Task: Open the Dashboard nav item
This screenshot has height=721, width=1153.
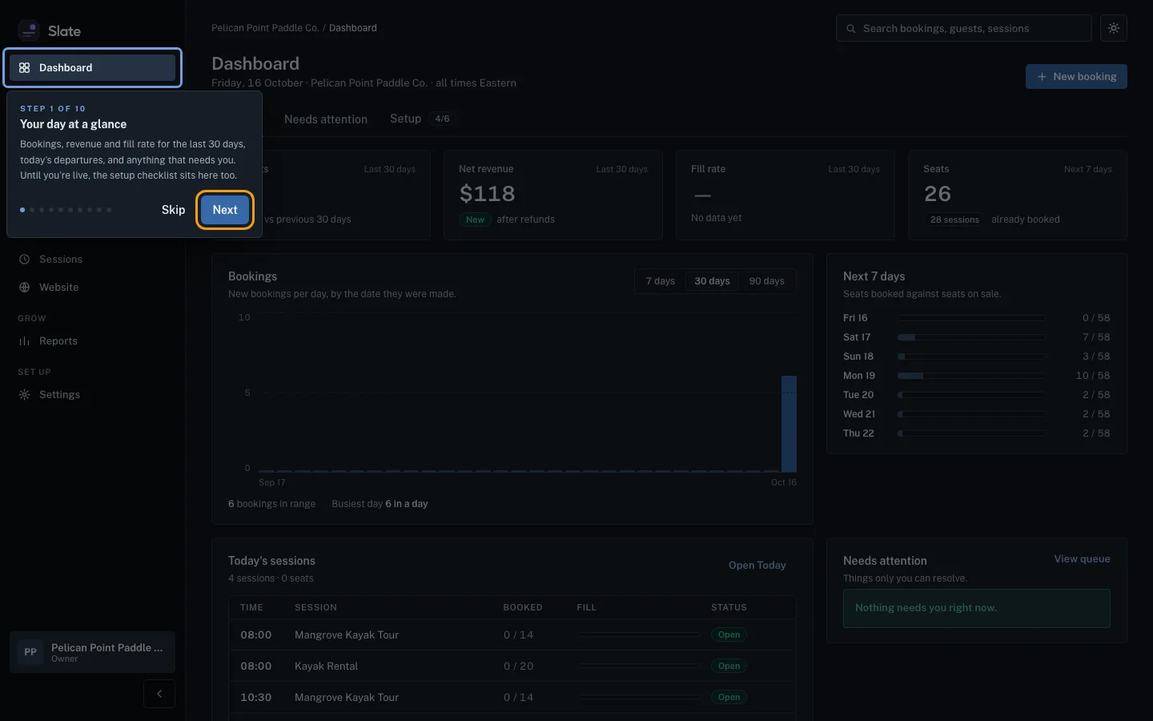Action: tap(93, 68)
